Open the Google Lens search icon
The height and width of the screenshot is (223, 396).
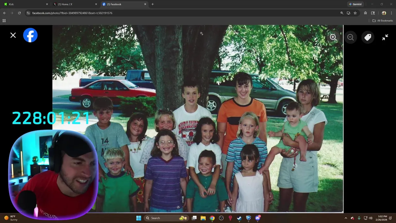pos(373,13)
